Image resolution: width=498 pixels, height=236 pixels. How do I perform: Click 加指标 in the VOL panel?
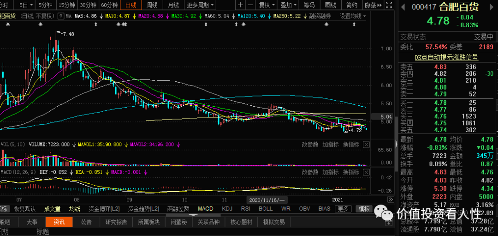(x=330, y=145)
